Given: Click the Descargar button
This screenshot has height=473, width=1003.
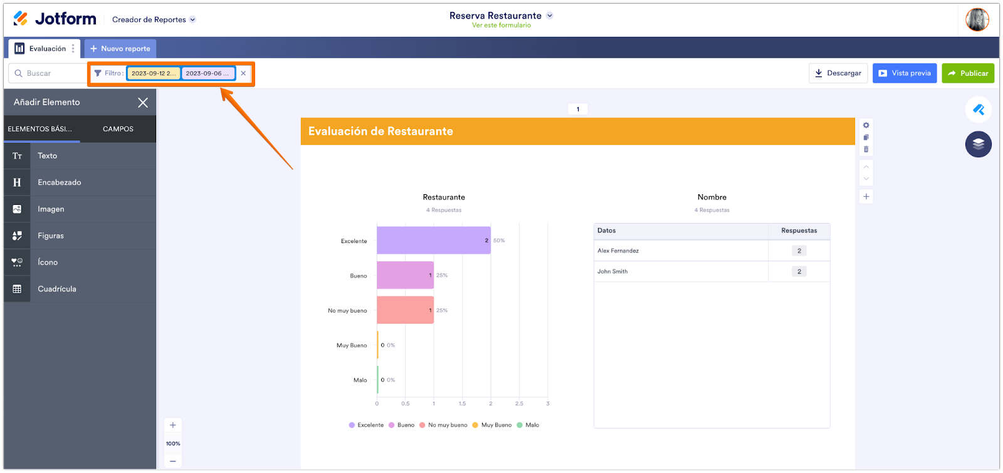Looking at the screenshot, I should [838, 73].
